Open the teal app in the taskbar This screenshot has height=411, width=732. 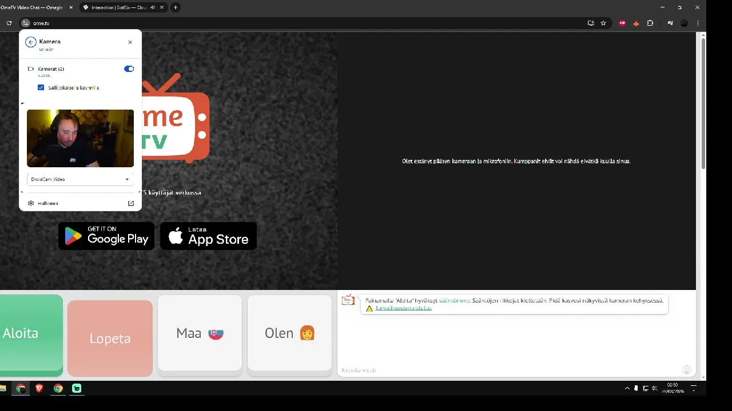(77, 388)
